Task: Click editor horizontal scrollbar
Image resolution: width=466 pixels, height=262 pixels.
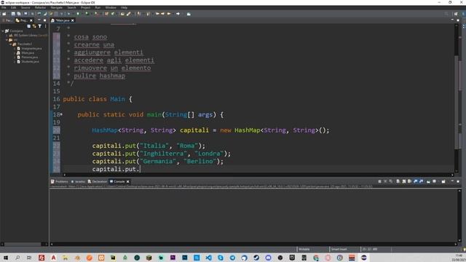Action: click(258, 175)
